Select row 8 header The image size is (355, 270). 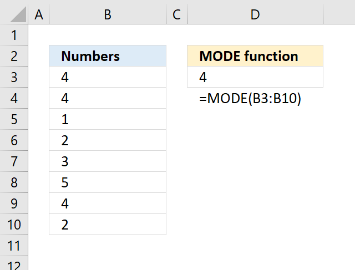tap(14, 182)
